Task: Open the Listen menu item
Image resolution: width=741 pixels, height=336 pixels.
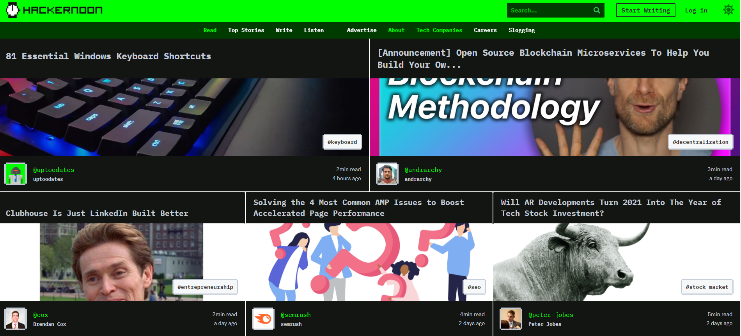Action: tap(314, 30)
